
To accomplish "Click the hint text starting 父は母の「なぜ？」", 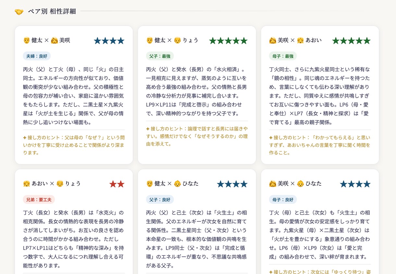I will tap(74, 145).
